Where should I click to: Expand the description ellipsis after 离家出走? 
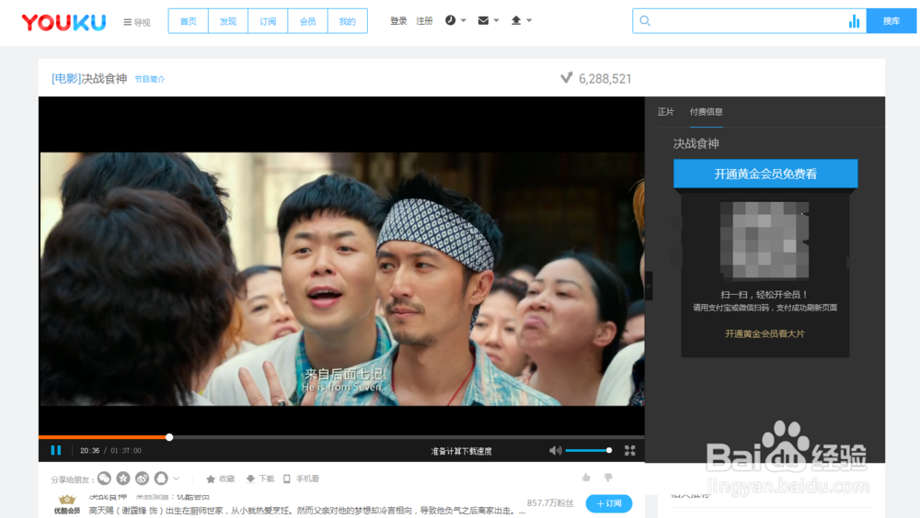pos(523,511)
